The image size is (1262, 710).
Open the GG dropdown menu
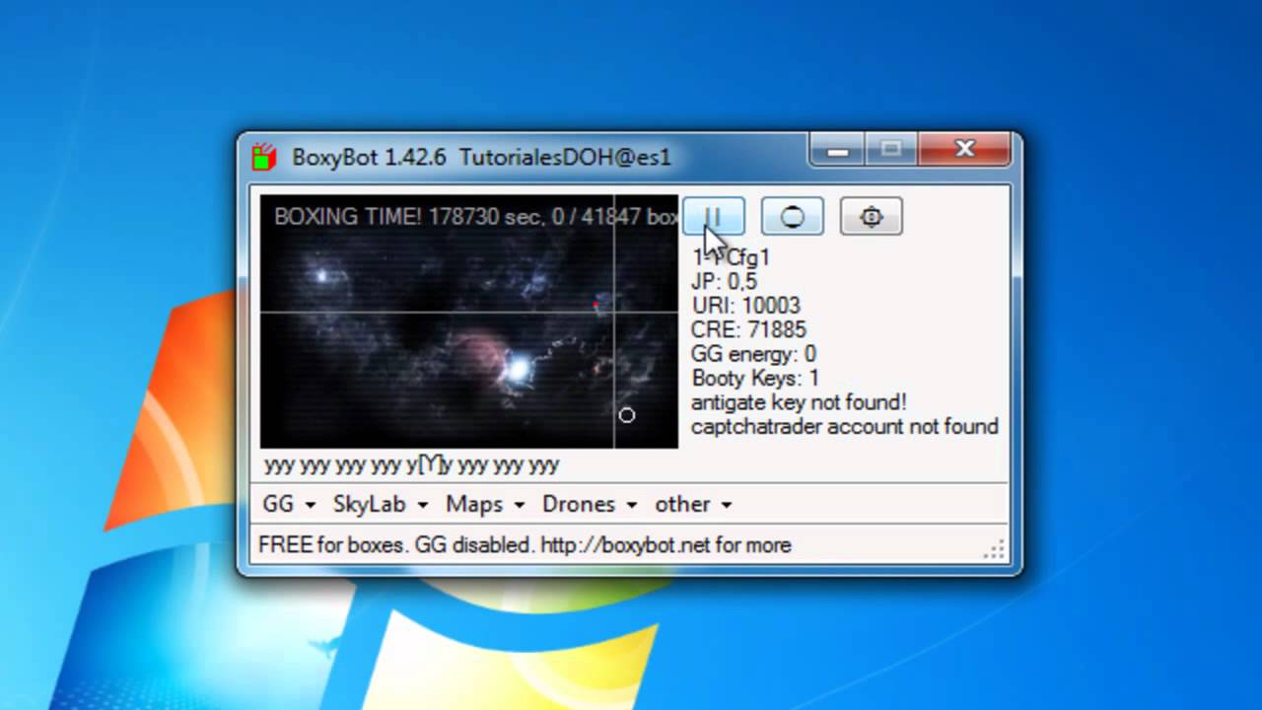[x=289, y=504]
